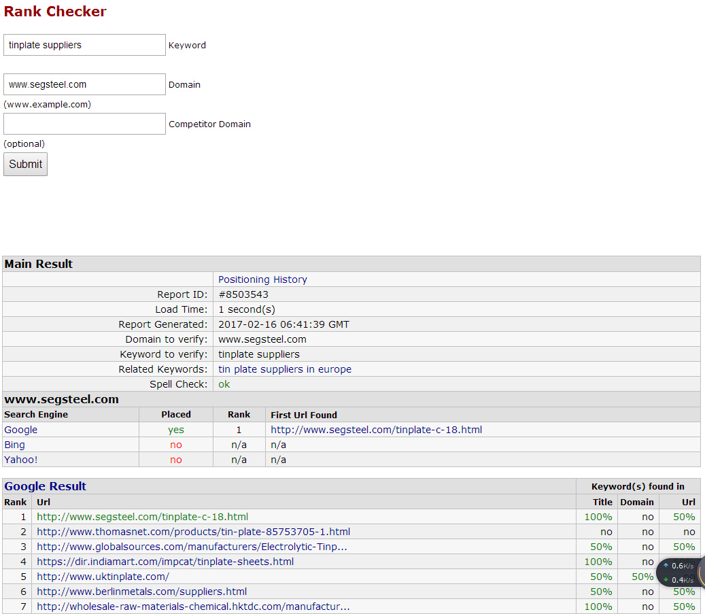Open rank 1 segsteel tinplate result URL
The height and width of the screenshot is (614, 705).
coord(142,517)
